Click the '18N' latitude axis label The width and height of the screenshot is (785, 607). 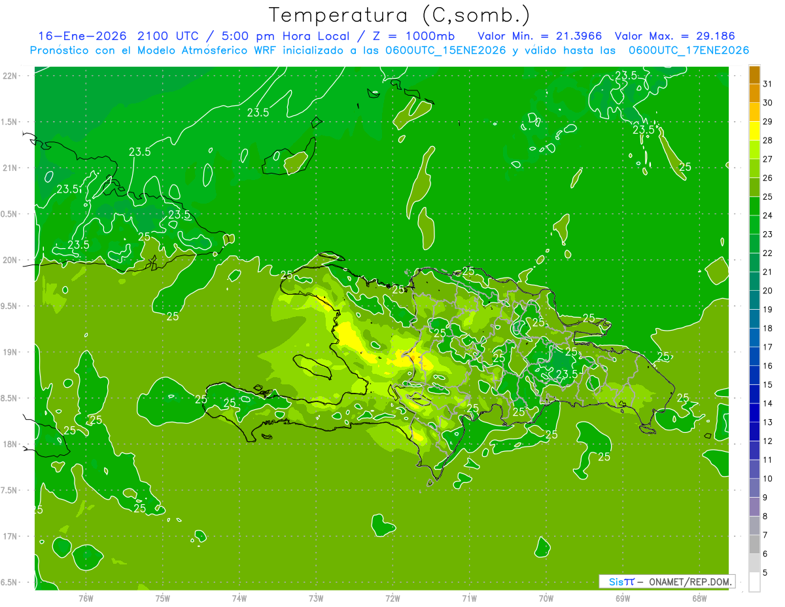(x=10, y=444)
